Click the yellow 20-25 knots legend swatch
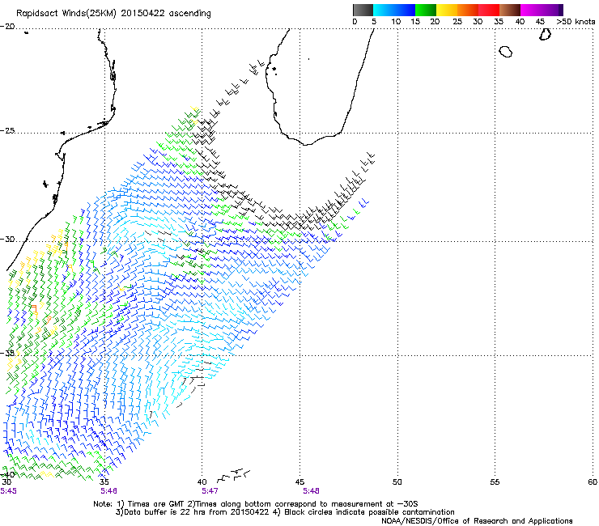The image size is (599, 526). click(447, 10)
